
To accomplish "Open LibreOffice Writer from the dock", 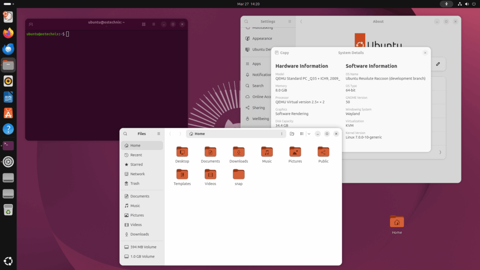I will (x=8, y=97).
